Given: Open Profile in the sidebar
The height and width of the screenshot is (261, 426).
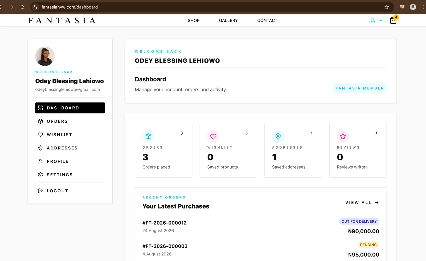Looking at the screenshot, I should coord(70,161).
